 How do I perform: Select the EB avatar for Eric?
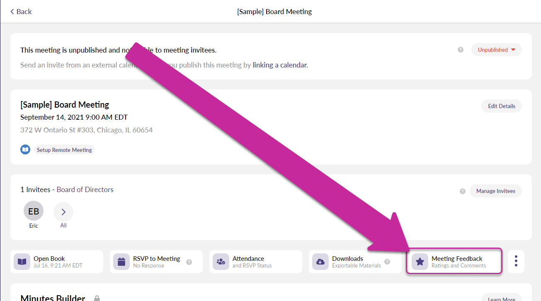click(34, 212)
